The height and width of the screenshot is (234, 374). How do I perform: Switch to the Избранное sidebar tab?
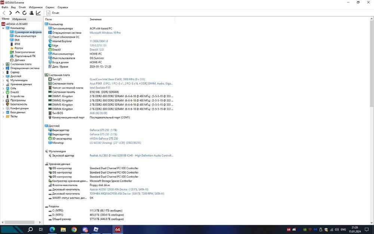click(x=19, y=19)
